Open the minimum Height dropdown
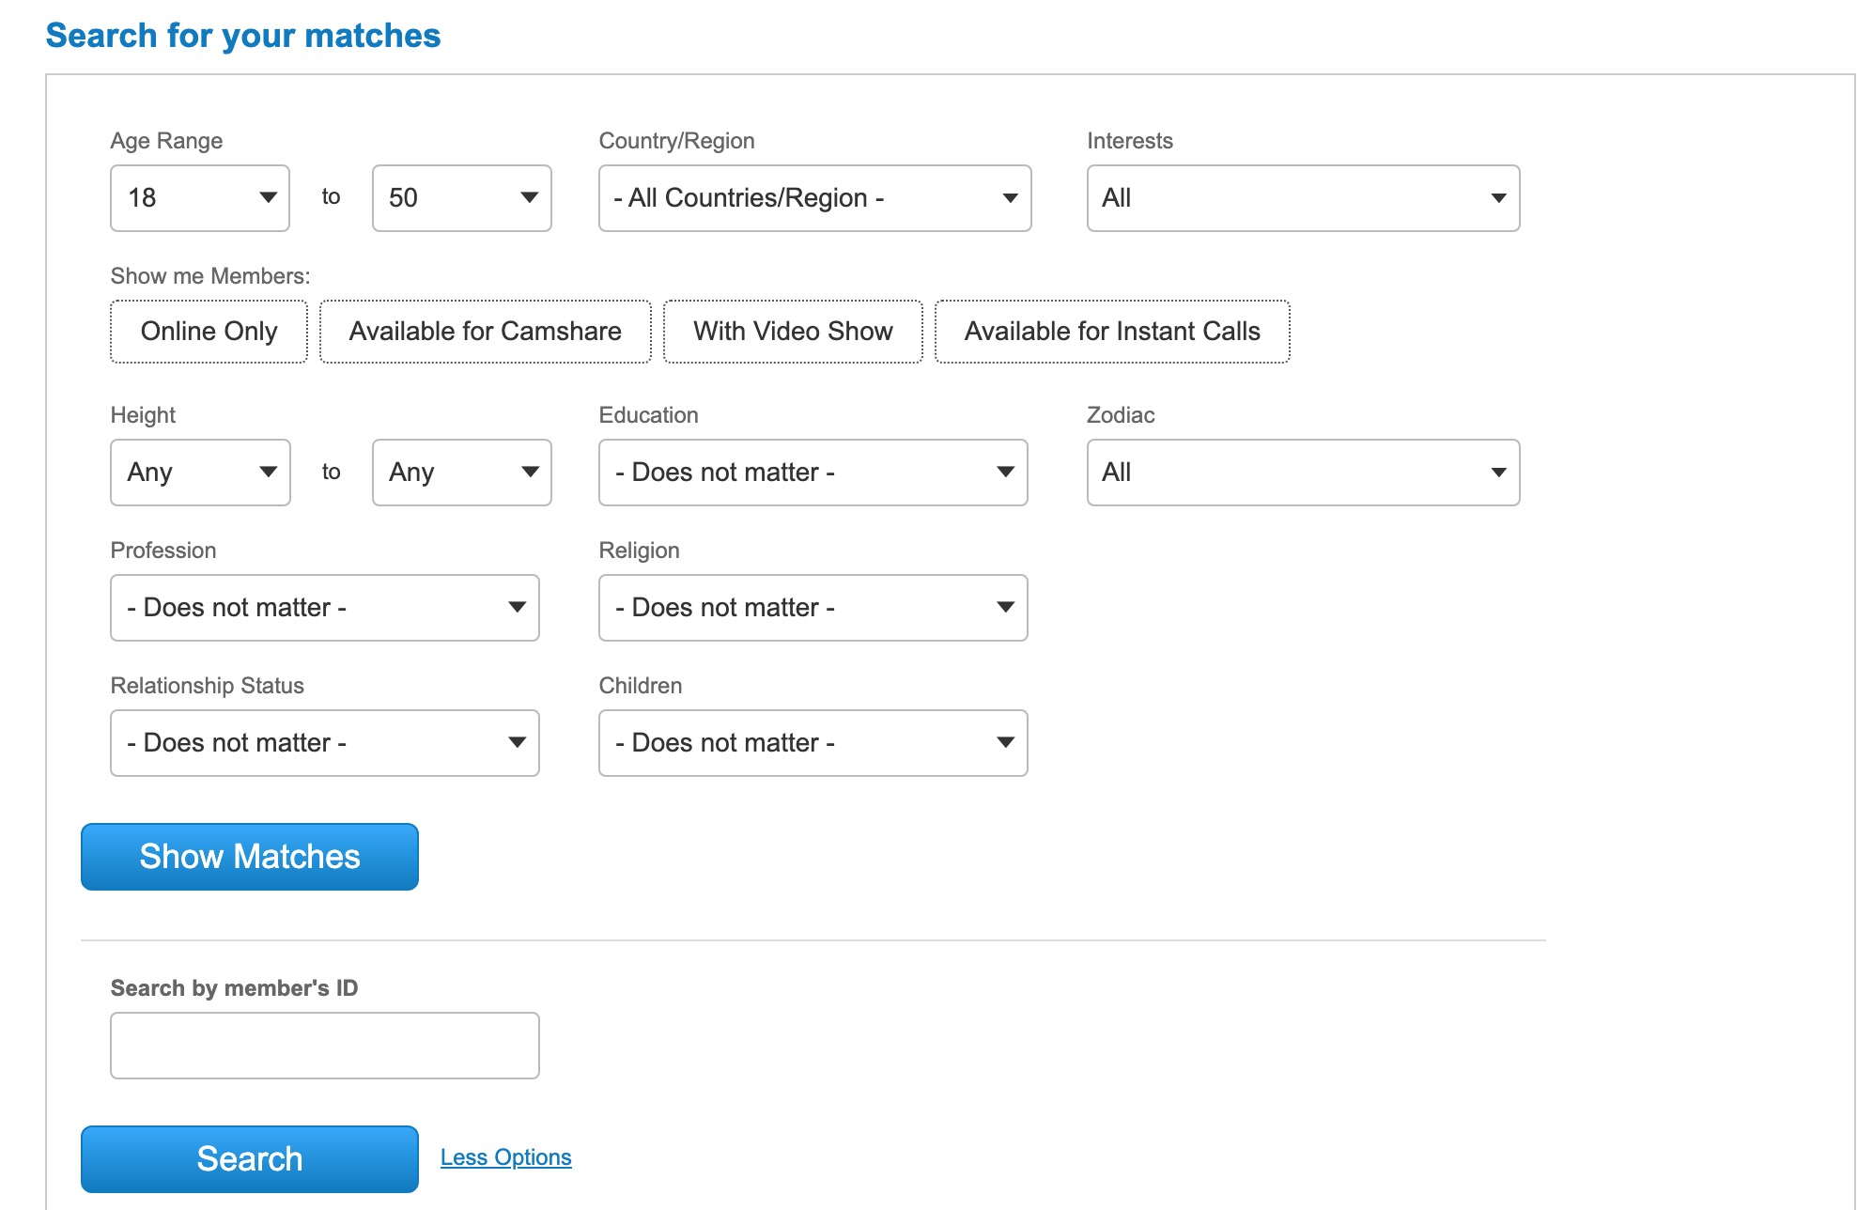The width and height of the screenshot is (1873, 1210). click(x=199, y=473)
